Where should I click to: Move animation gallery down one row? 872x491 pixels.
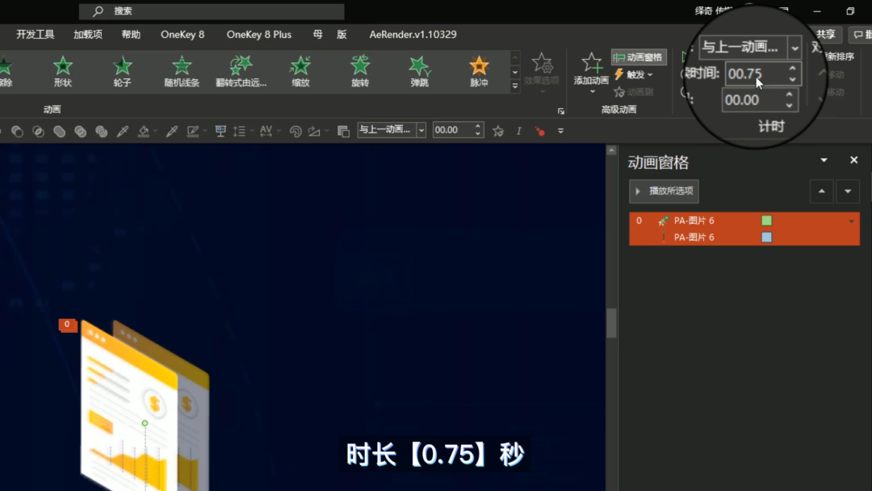(x=515, y=73)
